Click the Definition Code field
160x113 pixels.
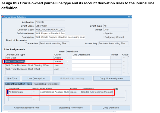[x=50, y=30]
